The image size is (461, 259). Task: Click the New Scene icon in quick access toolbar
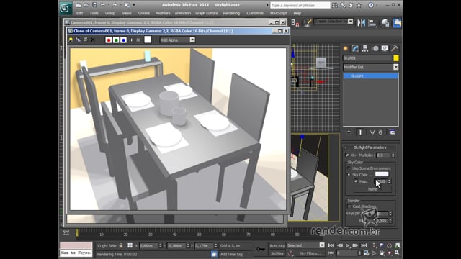pos(79,5)
